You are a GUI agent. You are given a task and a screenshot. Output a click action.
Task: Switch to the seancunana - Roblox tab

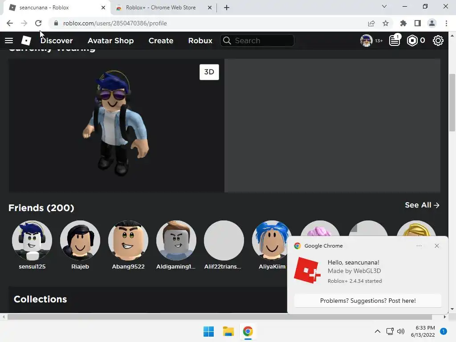(56, 8)
